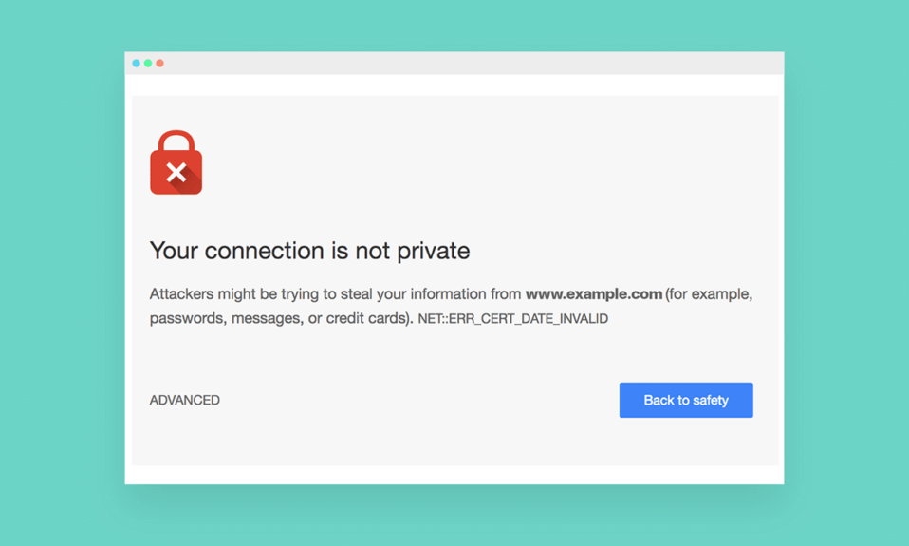Click the "Your connection is not private" heading
This screenshot has width=909, height=546.
309,251
